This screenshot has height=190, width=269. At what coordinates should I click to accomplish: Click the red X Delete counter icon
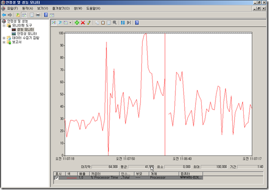pyautogui.click(x=83, y=23)
